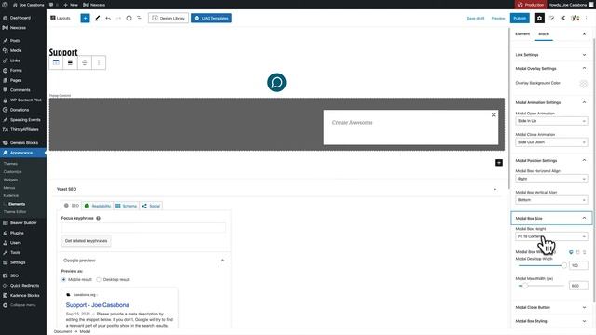Click the modal block type icon in block toolbar
Image resolution: width=596 pixels, height=335 pixels.
pos(56,62)
